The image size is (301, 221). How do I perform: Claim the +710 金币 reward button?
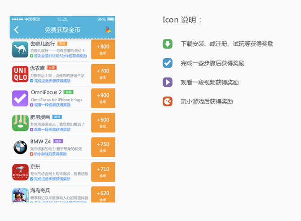tap(103, 172)
